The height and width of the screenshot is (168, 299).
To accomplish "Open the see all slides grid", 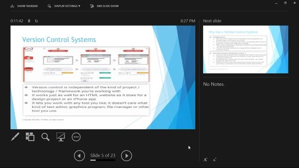I will pyautogui.click(x=30, y=137).
